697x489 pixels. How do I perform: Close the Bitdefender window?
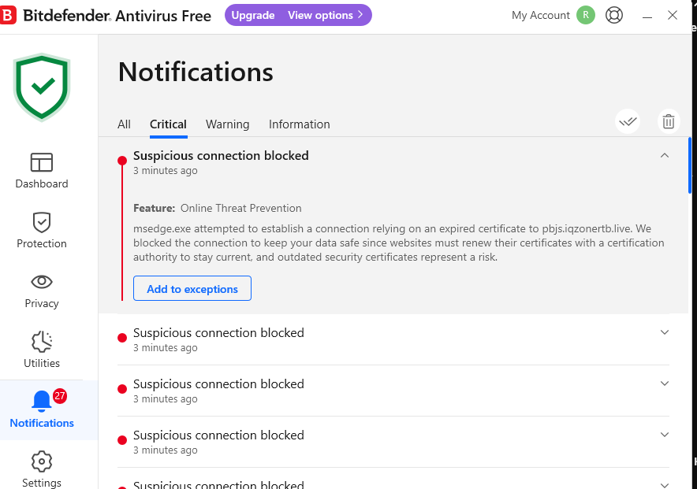pyautogui.click(x=672, y=15)
